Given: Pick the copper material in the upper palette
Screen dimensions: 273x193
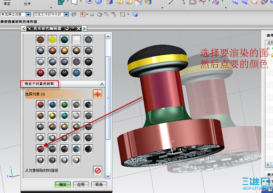Looking at the screenshot, I should coord(53,51).
